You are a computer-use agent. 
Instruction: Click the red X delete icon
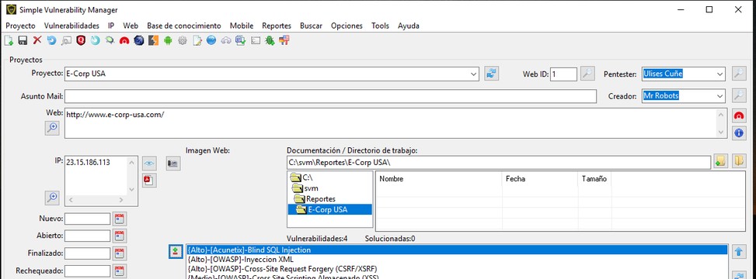click(37, 41)
